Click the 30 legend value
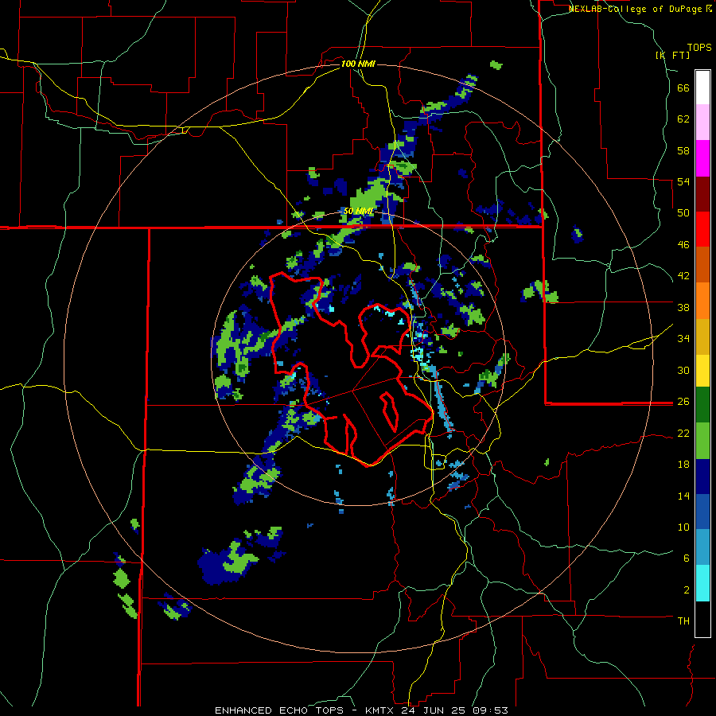The image size is (716, 716). coord(683,370)
